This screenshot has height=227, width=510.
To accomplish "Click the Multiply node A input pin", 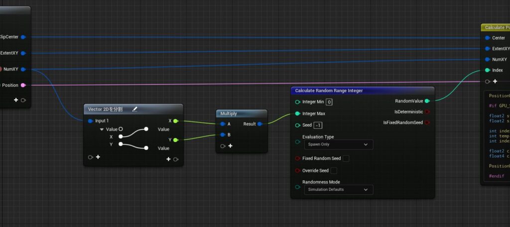I will [223, 124].
